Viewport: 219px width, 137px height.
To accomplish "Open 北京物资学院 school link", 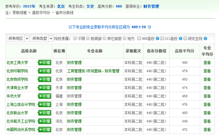I will tap(17, 79).
